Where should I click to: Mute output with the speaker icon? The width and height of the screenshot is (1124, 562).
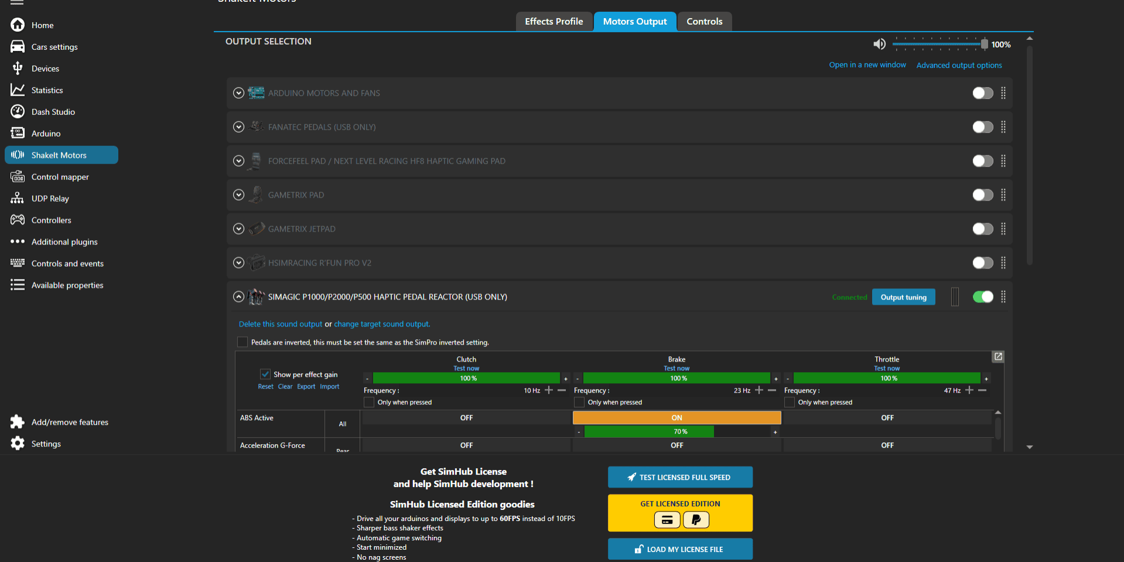[879, 44]
